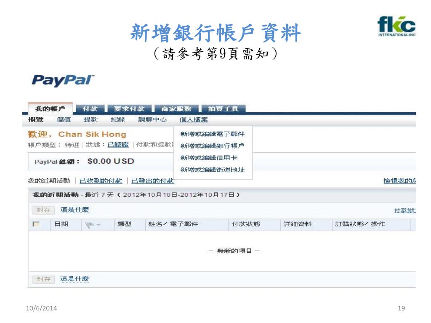Choose 新增或編輯電子郵件 from the dropdown

pyautogui.click(x=213, y=134)
